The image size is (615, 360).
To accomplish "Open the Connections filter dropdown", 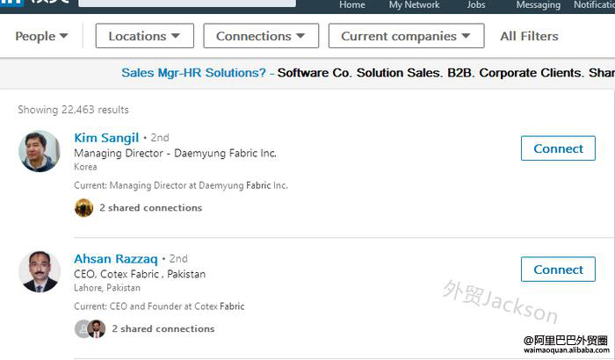I will pyautogui.click(x=261, y=36).
